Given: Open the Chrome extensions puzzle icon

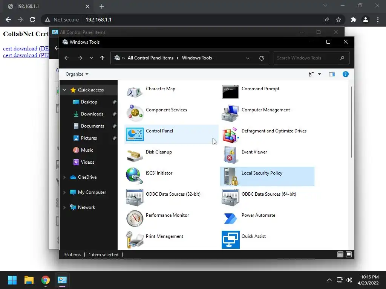Looking at the screenshot, I should pyautogui.click(x=353, y=20).
